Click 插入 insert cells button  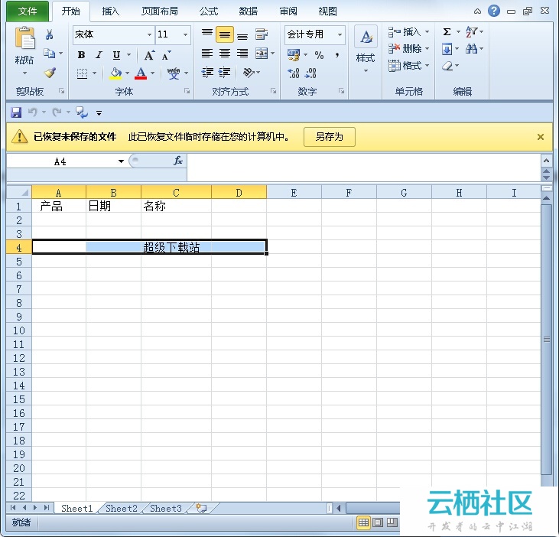coord(408,32)
